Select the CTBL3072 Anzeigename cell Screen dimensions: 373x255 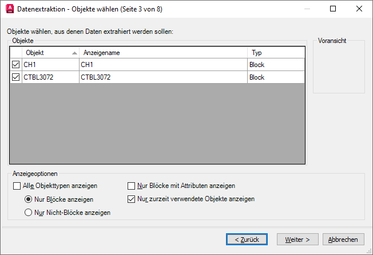click(x=163, y=77)
